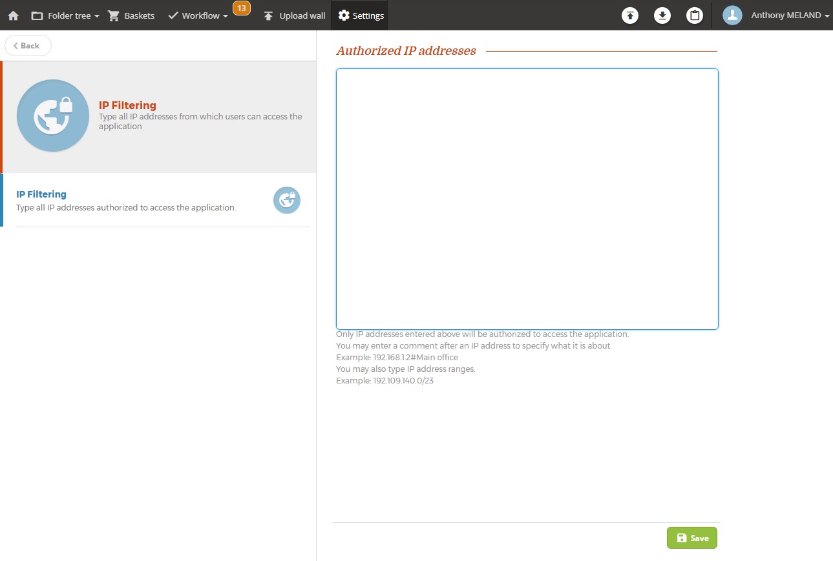Click the Authorized IP addresses heading

tap(406, 51)
